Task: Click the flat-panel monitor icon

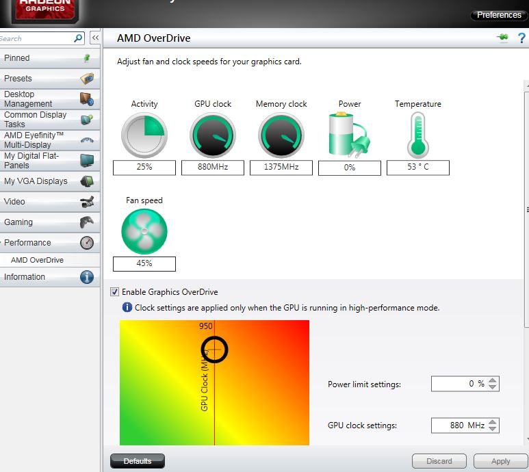Action: click(87, 161)
